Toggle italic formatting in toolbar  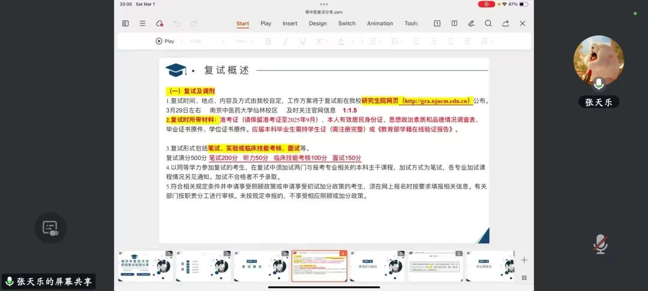[x=286, y=41]
